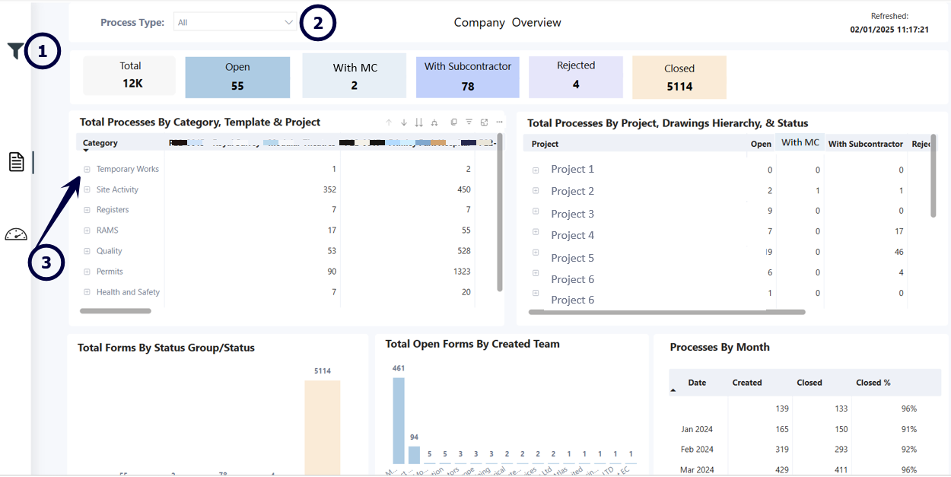Select the With Subcontractor status card

468,77
